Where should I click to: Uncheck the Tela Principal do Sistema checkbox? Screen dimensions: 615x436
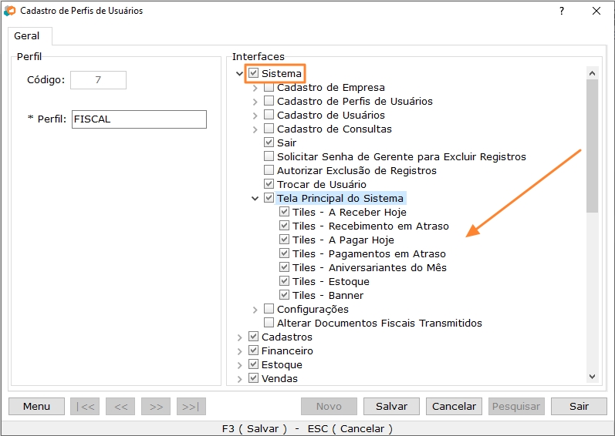coord(269,198)
